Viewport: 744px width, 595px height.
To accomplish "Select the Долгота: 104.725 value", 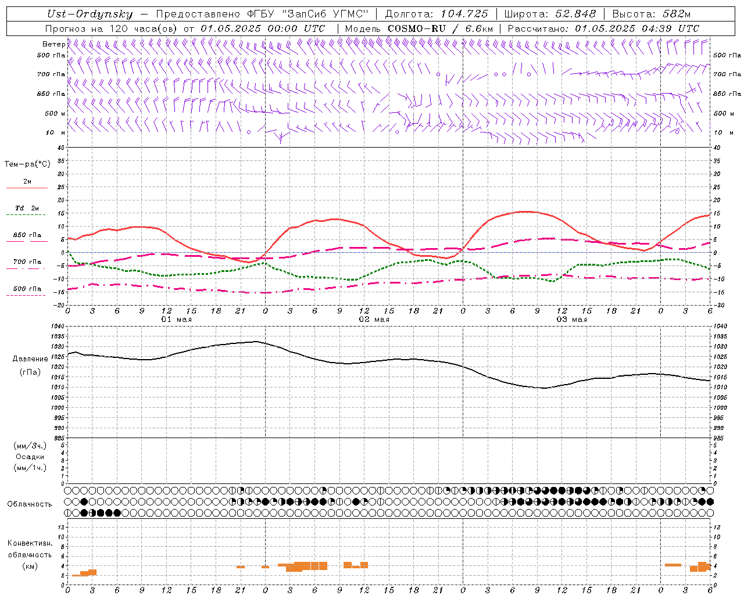I will pos(437,14).
